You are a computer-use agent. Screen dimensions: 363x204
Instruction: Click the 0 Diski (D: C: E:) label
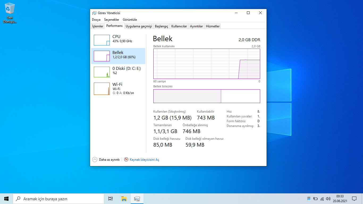tap(126, 69)
